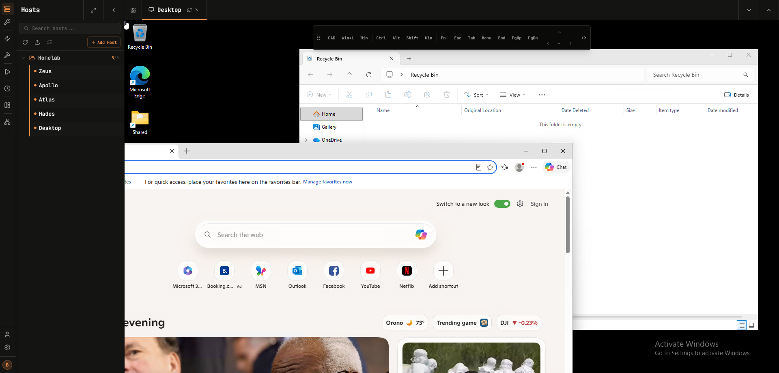The image size is (779, 373).
Task: Toggle the Shift modifier key
Action: 412,38
